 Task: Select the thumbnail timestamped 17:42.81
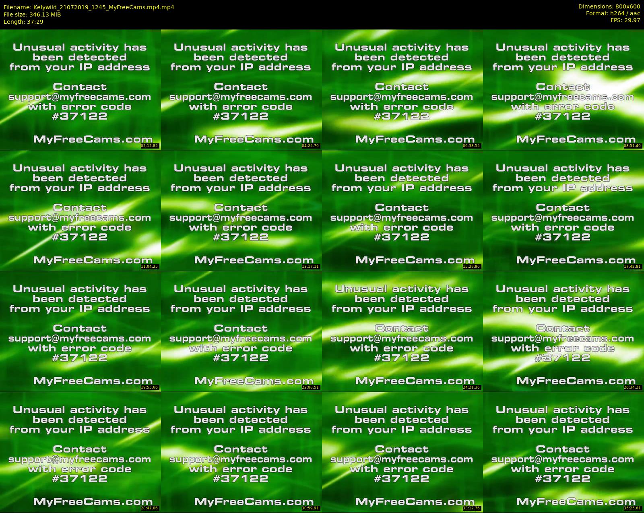(563, 210)
